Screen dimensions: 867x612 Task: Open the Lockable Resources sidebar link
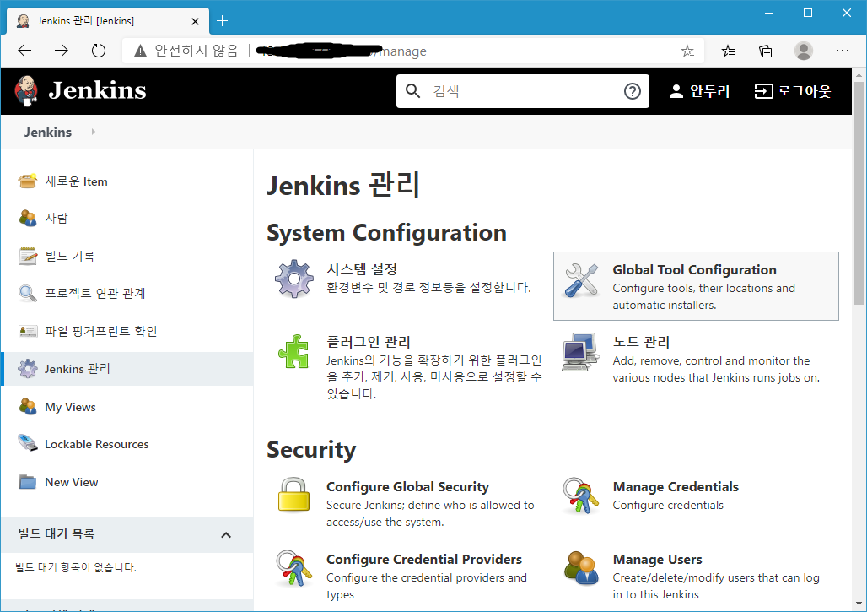tap(97, 444)
